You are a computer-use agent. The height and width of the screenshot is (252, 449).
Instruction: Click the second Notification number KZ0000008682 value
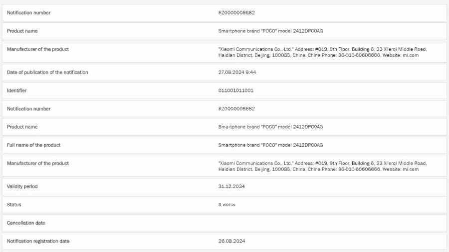coord(236,109)
